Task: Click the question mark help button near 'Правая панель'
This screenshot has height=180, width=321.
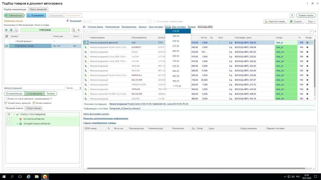Action: click(292, 15)
